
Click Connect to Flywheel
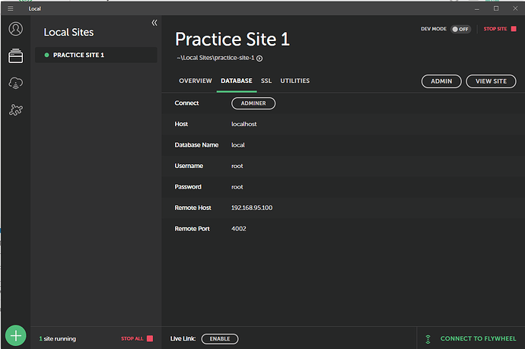click(478, 338)
